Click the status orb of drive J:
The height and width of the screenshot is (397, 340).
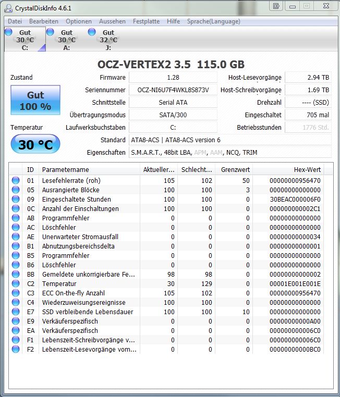coord(92,32)
